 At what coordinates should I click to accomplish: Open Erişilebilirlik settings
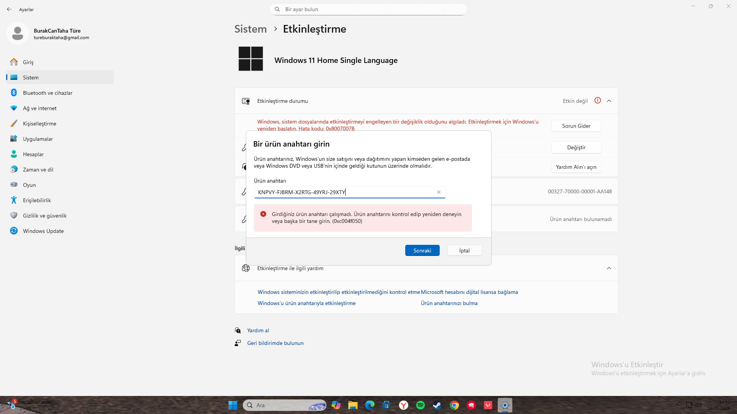(60, 200)
